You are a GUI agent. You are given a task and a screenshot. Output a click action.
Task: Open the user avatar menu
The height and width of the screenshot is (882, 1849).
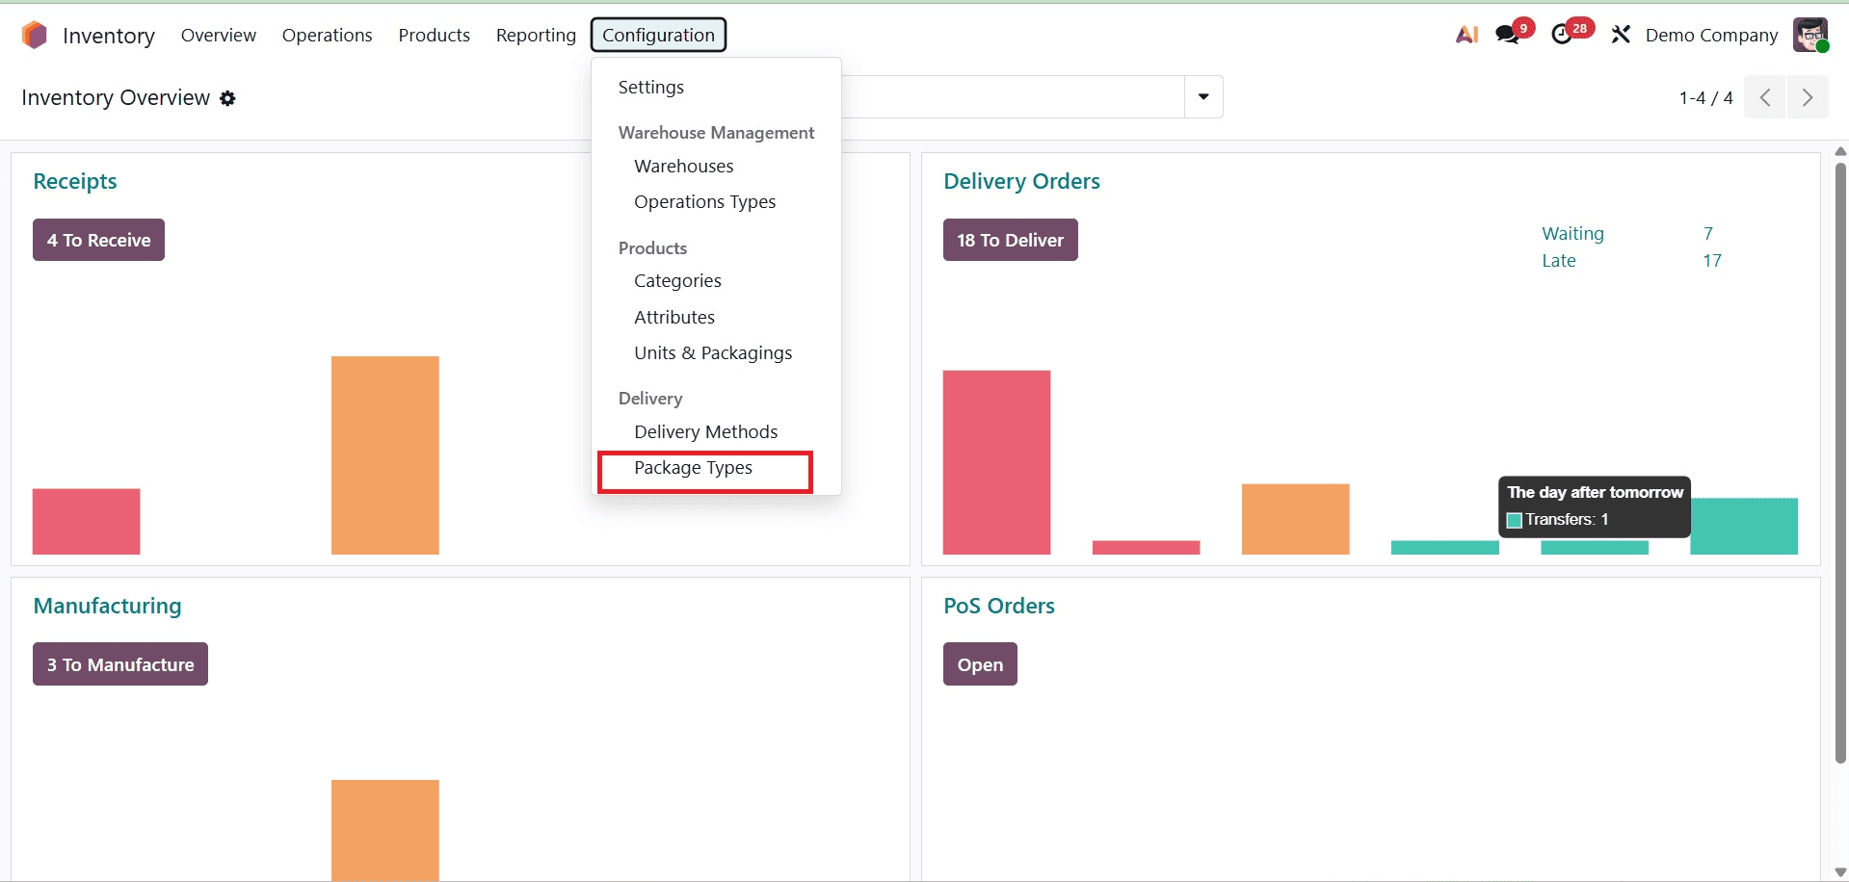pyautogui.click(x=1812, y=34)
